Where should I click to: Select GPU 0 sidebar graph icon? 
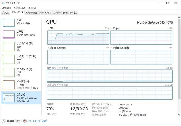point(8,97)
